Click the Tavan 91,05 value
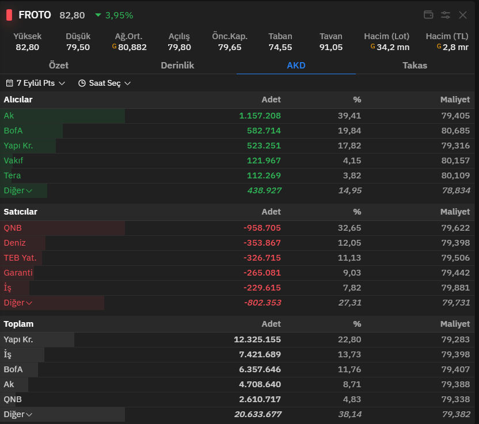Viewport: 479px width, 424px height. pos(331,48)
